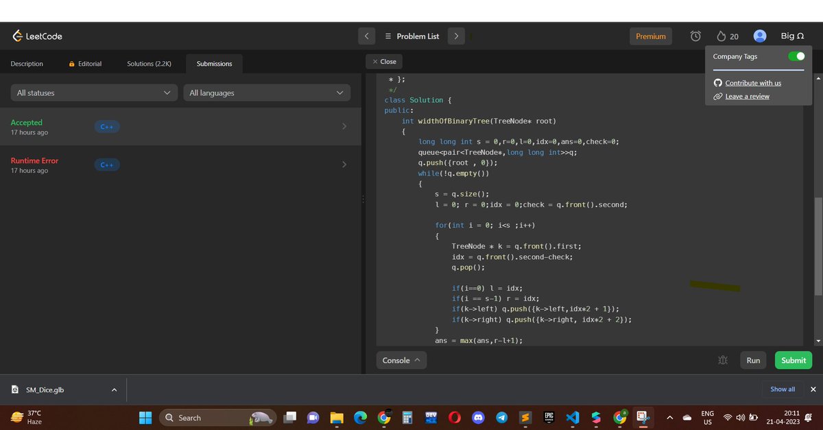823x430 pixels.
Task: Switch to the Description tab
Action: point(27,64)
